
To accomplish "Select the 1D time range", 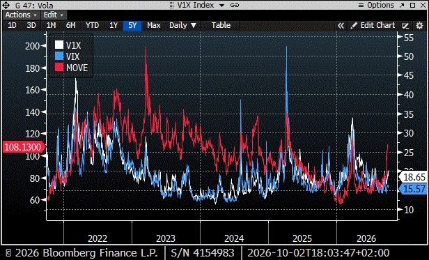I will coord(12,26).
